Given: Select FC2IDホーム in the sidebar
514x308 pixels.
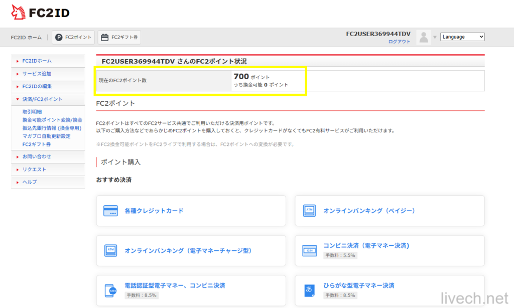Looking at the screenshot, I should pos(37,61).
